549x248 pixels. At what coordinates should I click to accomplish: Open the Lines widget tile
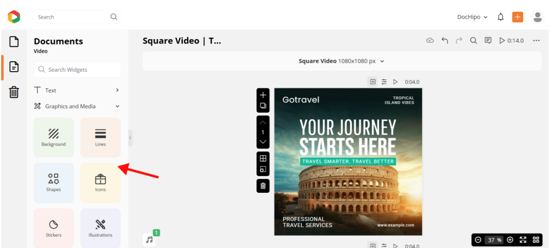click(x=100, y=138)
